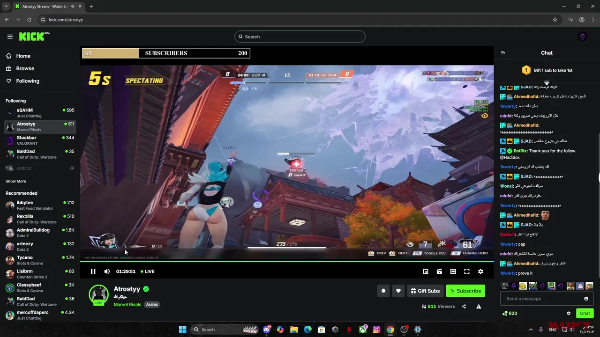
Task: Show hidden system tray icons chevron
Action: (x=531, y=330)
